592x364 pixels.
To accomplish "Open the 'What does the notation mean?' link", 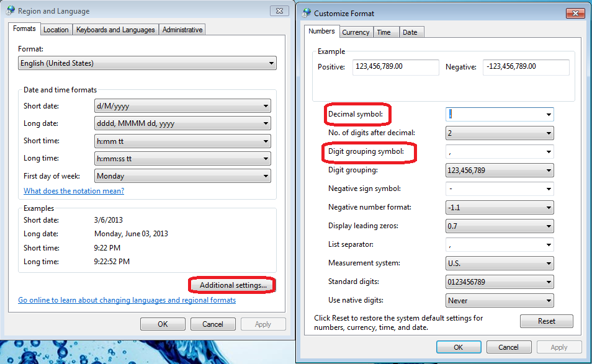I will 73,190.
